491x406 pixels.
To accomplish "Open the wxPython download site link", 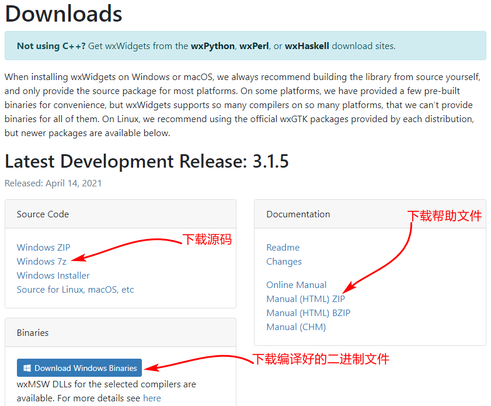I will click(x=212, y=46).
